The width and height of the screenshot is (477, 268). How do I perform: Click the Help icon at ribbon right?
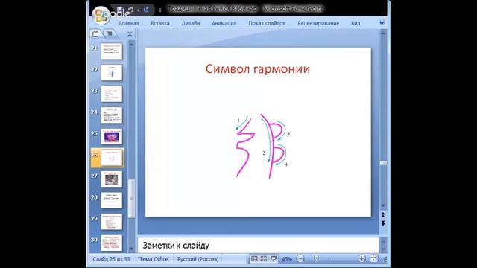(x=382, y=22)
